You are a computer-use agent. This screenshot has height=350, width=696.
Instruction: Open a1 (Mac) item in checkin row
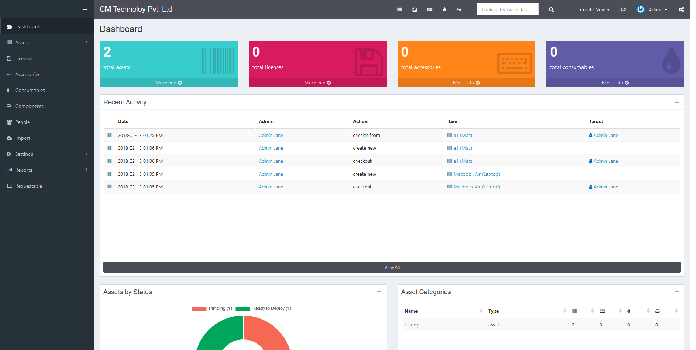click(x=463, y=135)
